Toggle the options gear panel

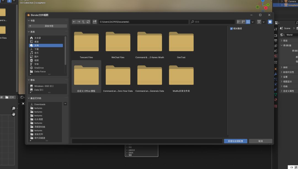tap(270, 22)
